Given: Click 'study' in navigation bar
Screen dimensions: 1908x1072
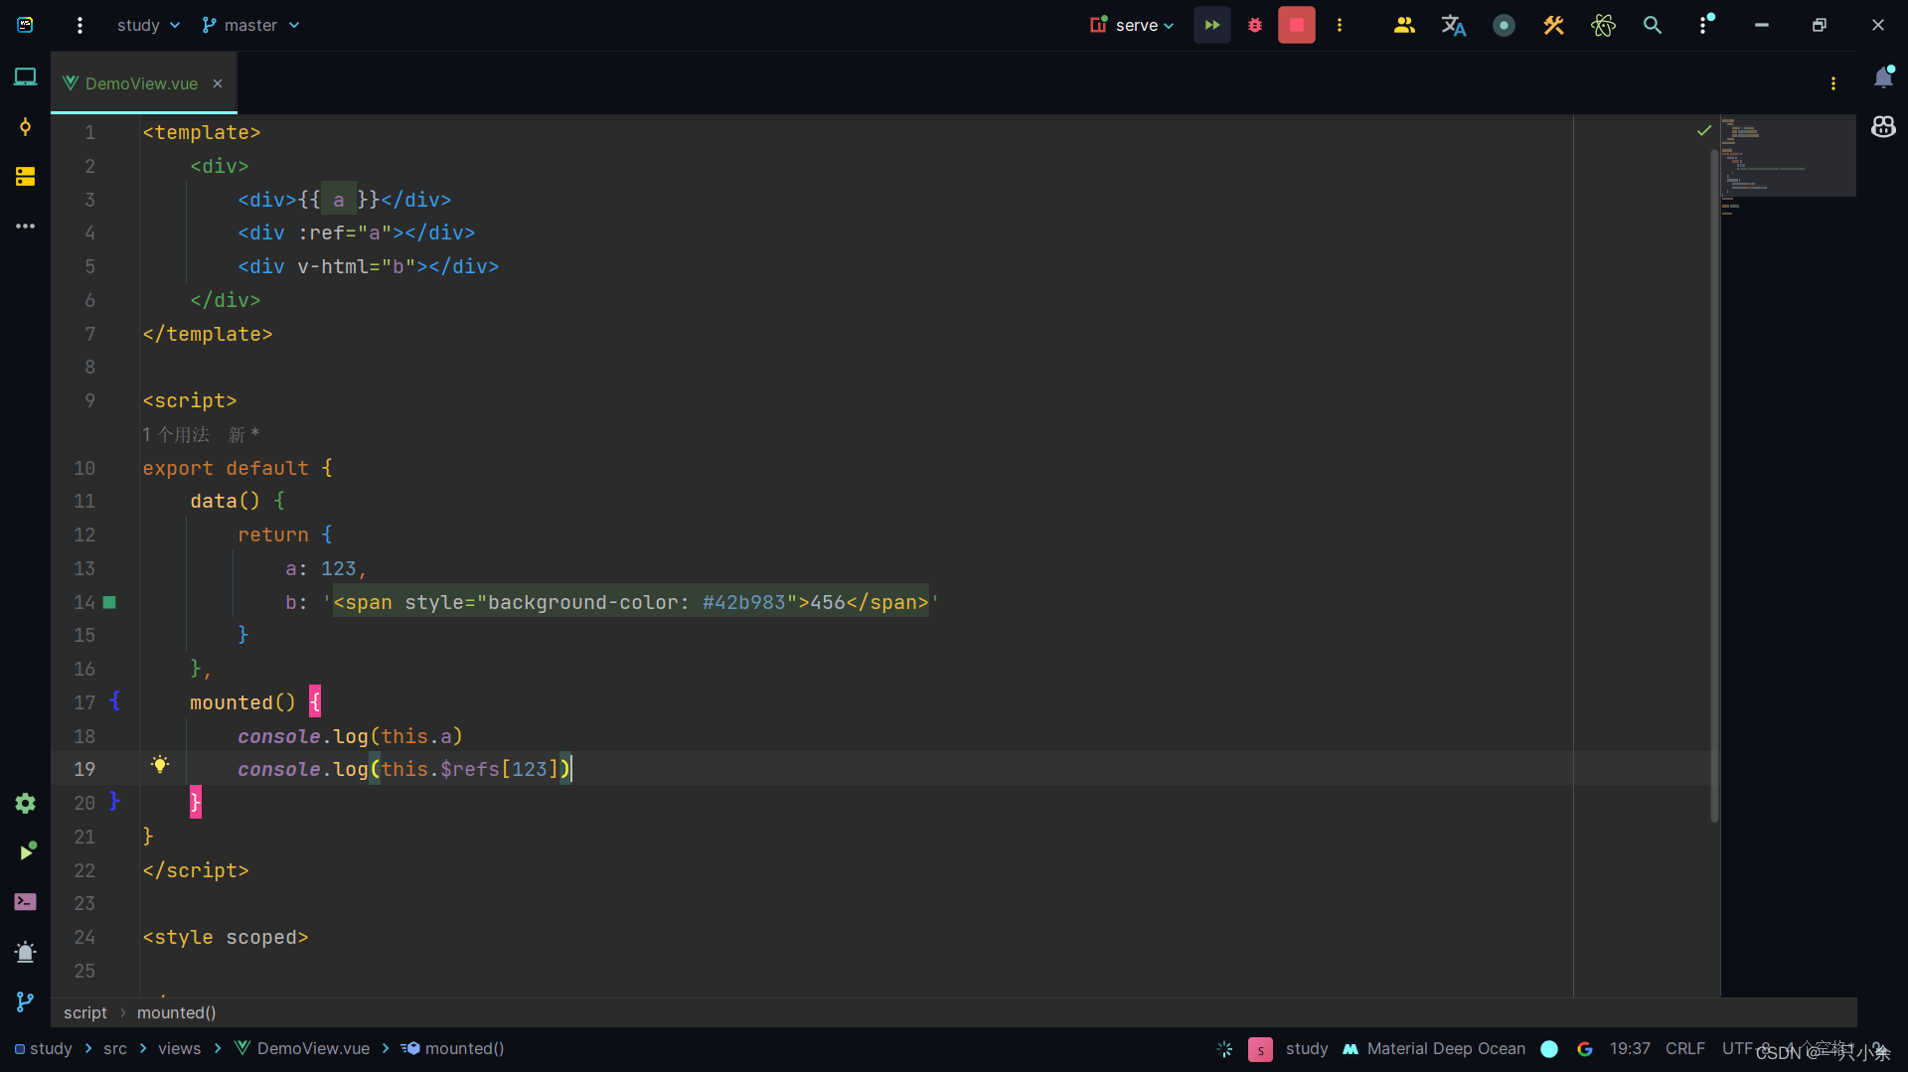Looking at the screenshot, I should coord(43,1048).
